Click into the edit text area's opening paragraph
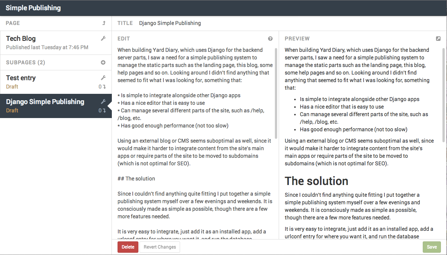 195,65
